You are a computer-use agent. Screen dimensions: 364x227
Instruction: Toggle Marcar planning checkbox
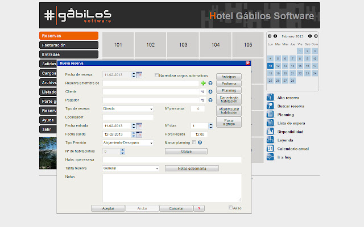(194, 142)
